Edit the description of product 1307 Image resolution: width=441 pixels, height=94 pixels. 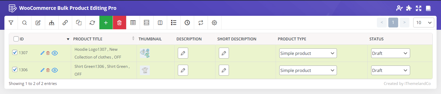[183, 53]
